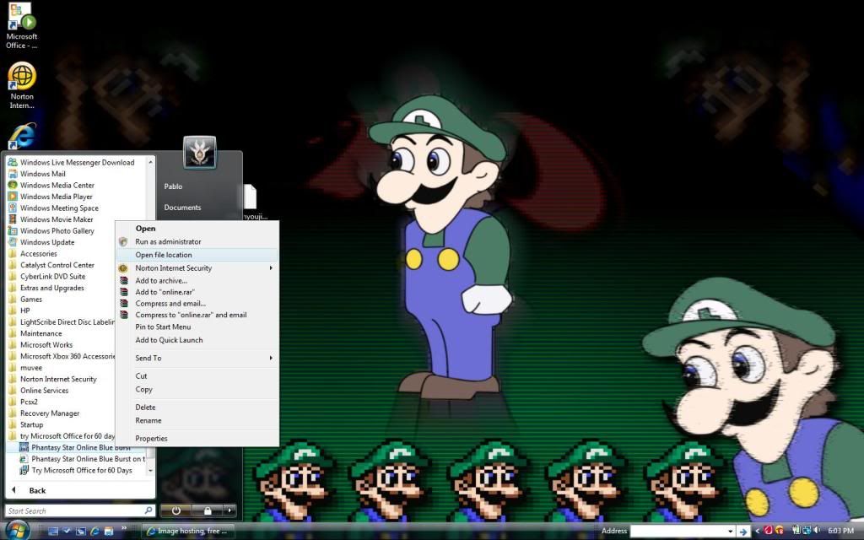Click the Start Search input field
This screenshot has height=540, width=864.
[x=74, y=510]
